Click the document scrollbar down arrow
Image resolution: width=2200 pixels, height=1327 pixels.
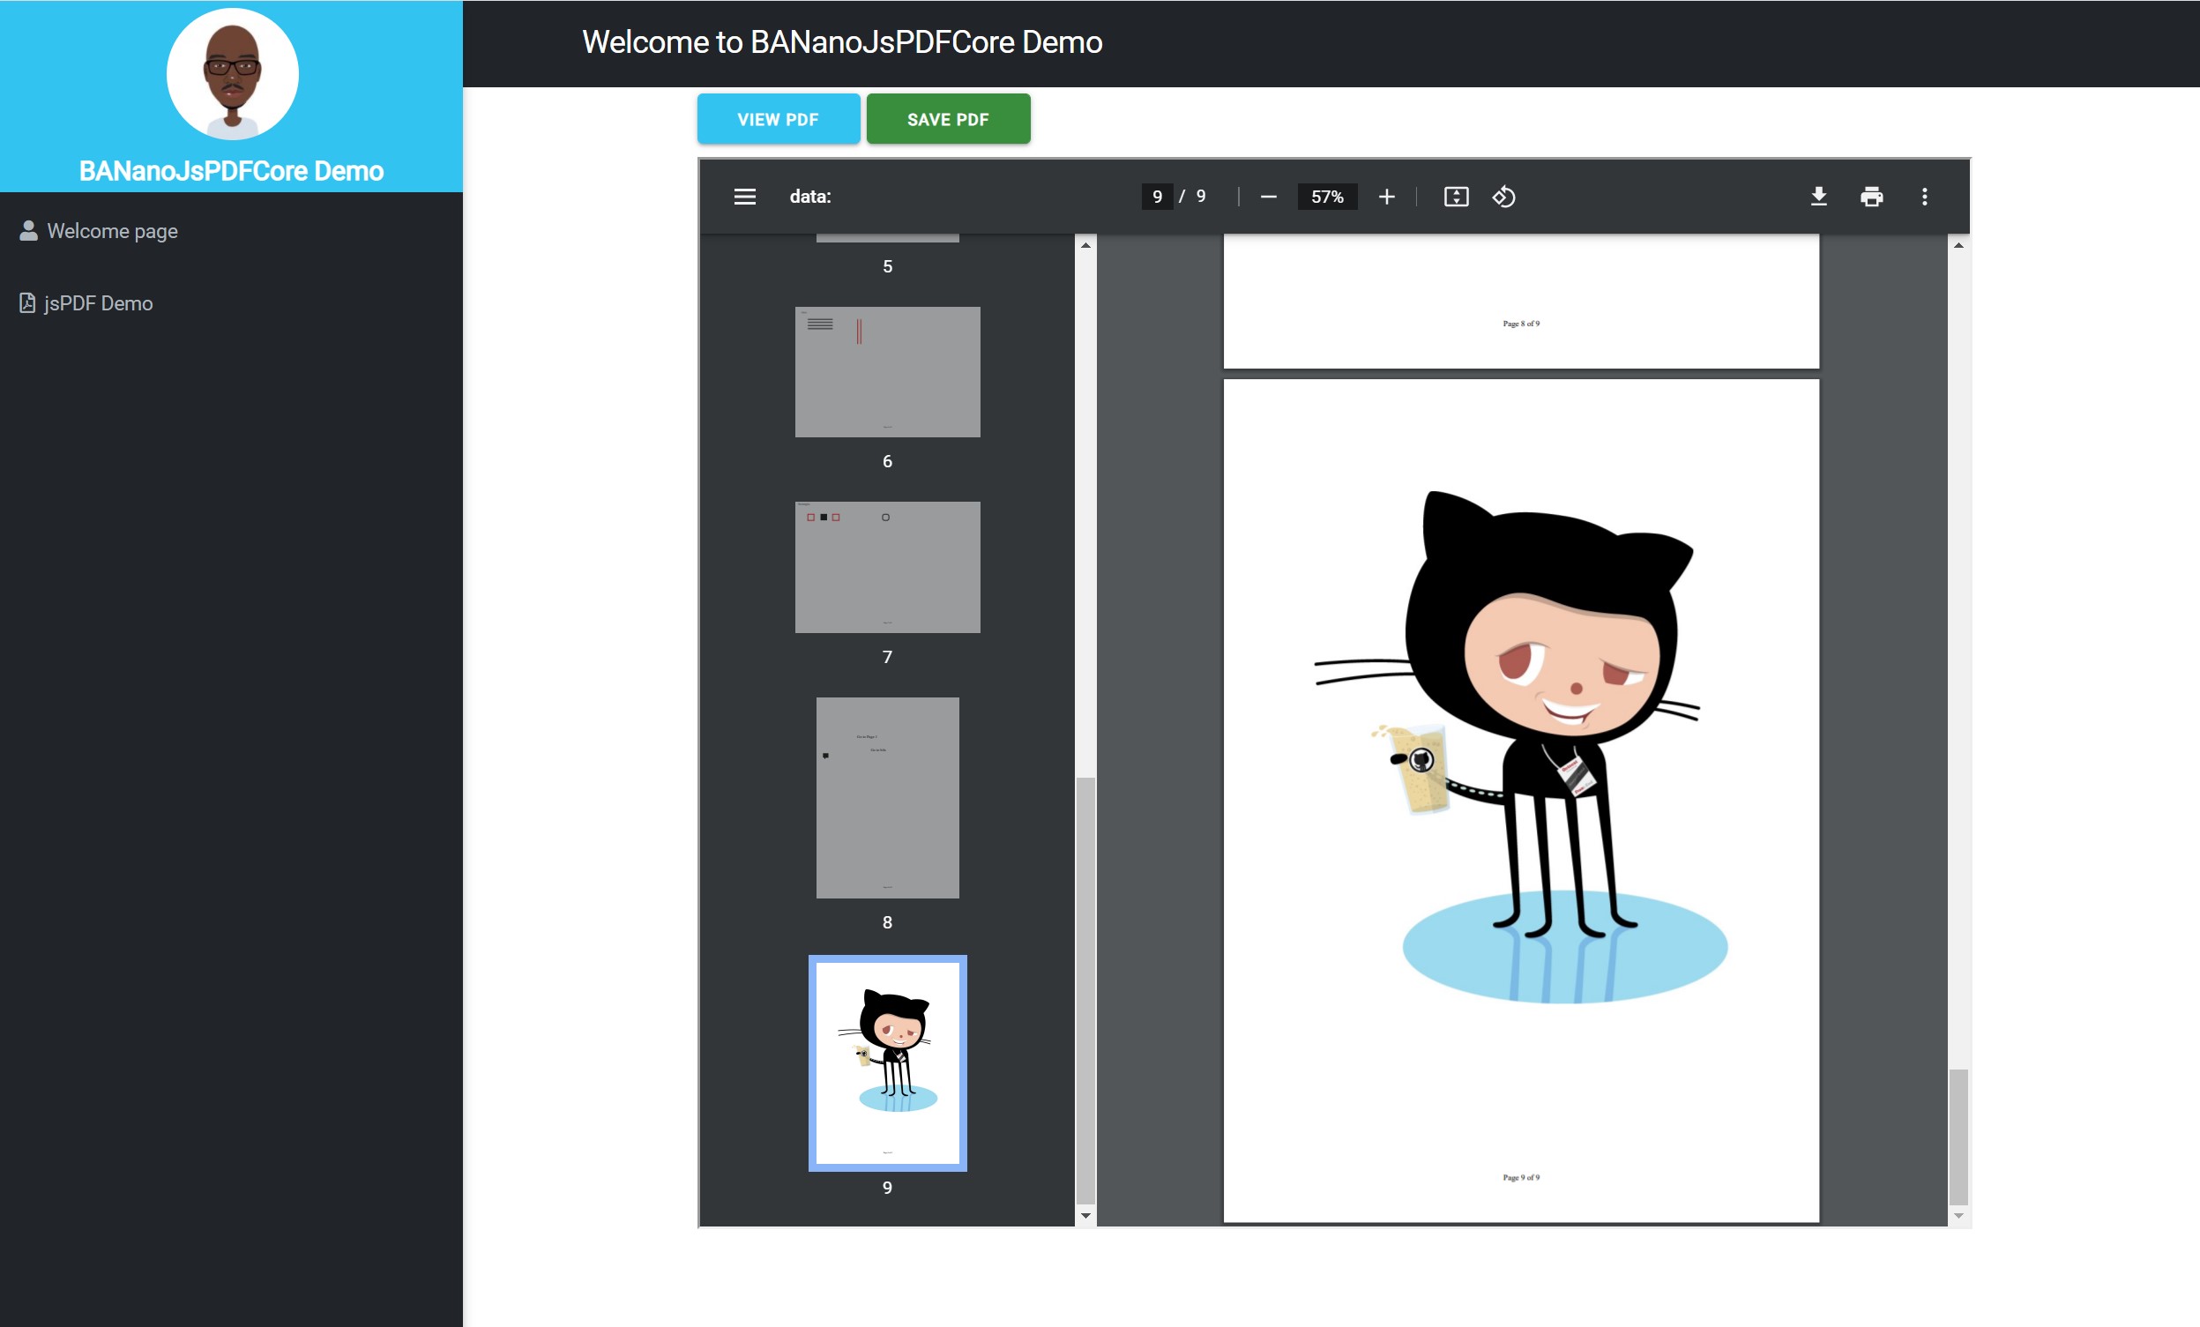[1958, 1215]
